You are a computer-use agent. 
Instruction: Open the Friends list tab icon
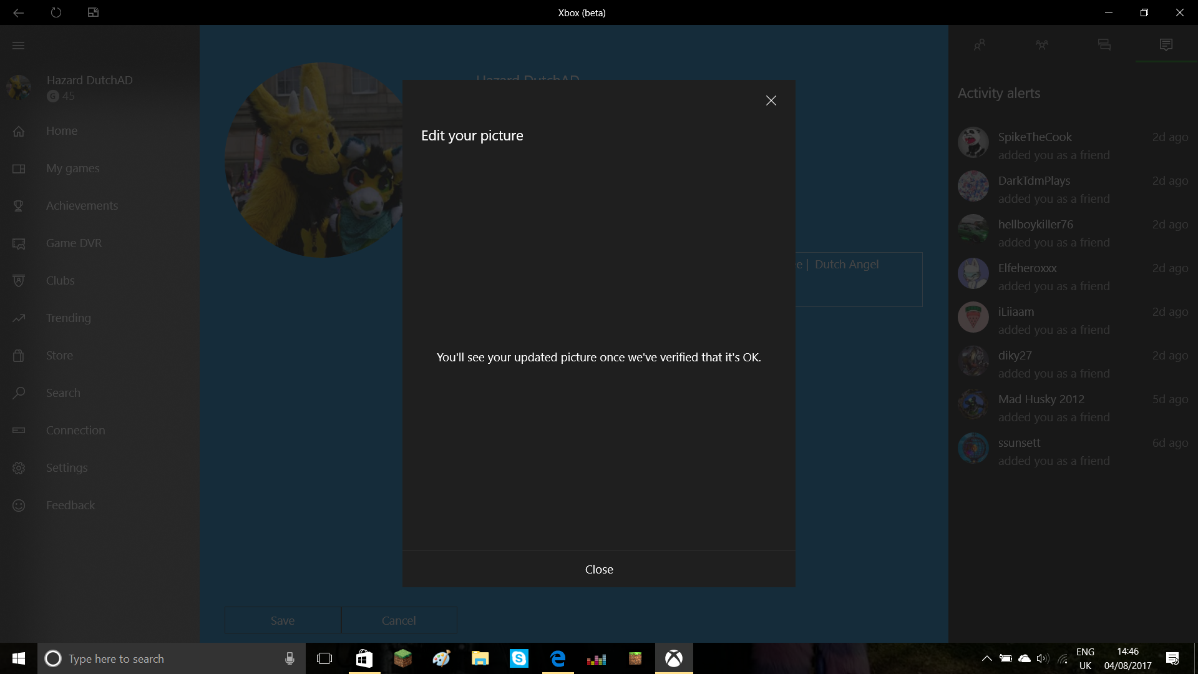(979, 44)
